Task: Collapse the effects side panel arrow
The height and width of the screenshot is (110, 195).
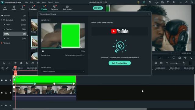Action: click(x=28, y=36)
